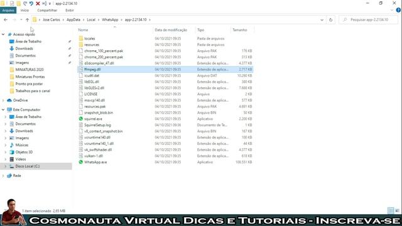The image size is (402, 226).
Task: Click the WhatsApp breadcrumb segment
Action: (x=110, y=19)
